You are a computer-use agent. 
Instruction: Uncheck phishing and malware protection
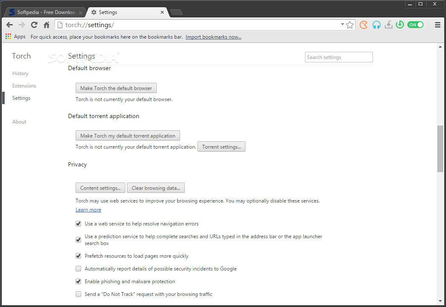click(78, 282)
